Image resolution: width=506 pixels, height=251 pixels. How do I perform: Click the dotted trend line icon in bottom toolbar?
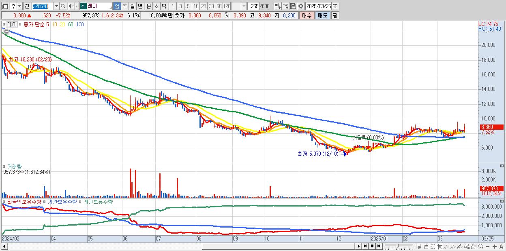pos(432,246)
